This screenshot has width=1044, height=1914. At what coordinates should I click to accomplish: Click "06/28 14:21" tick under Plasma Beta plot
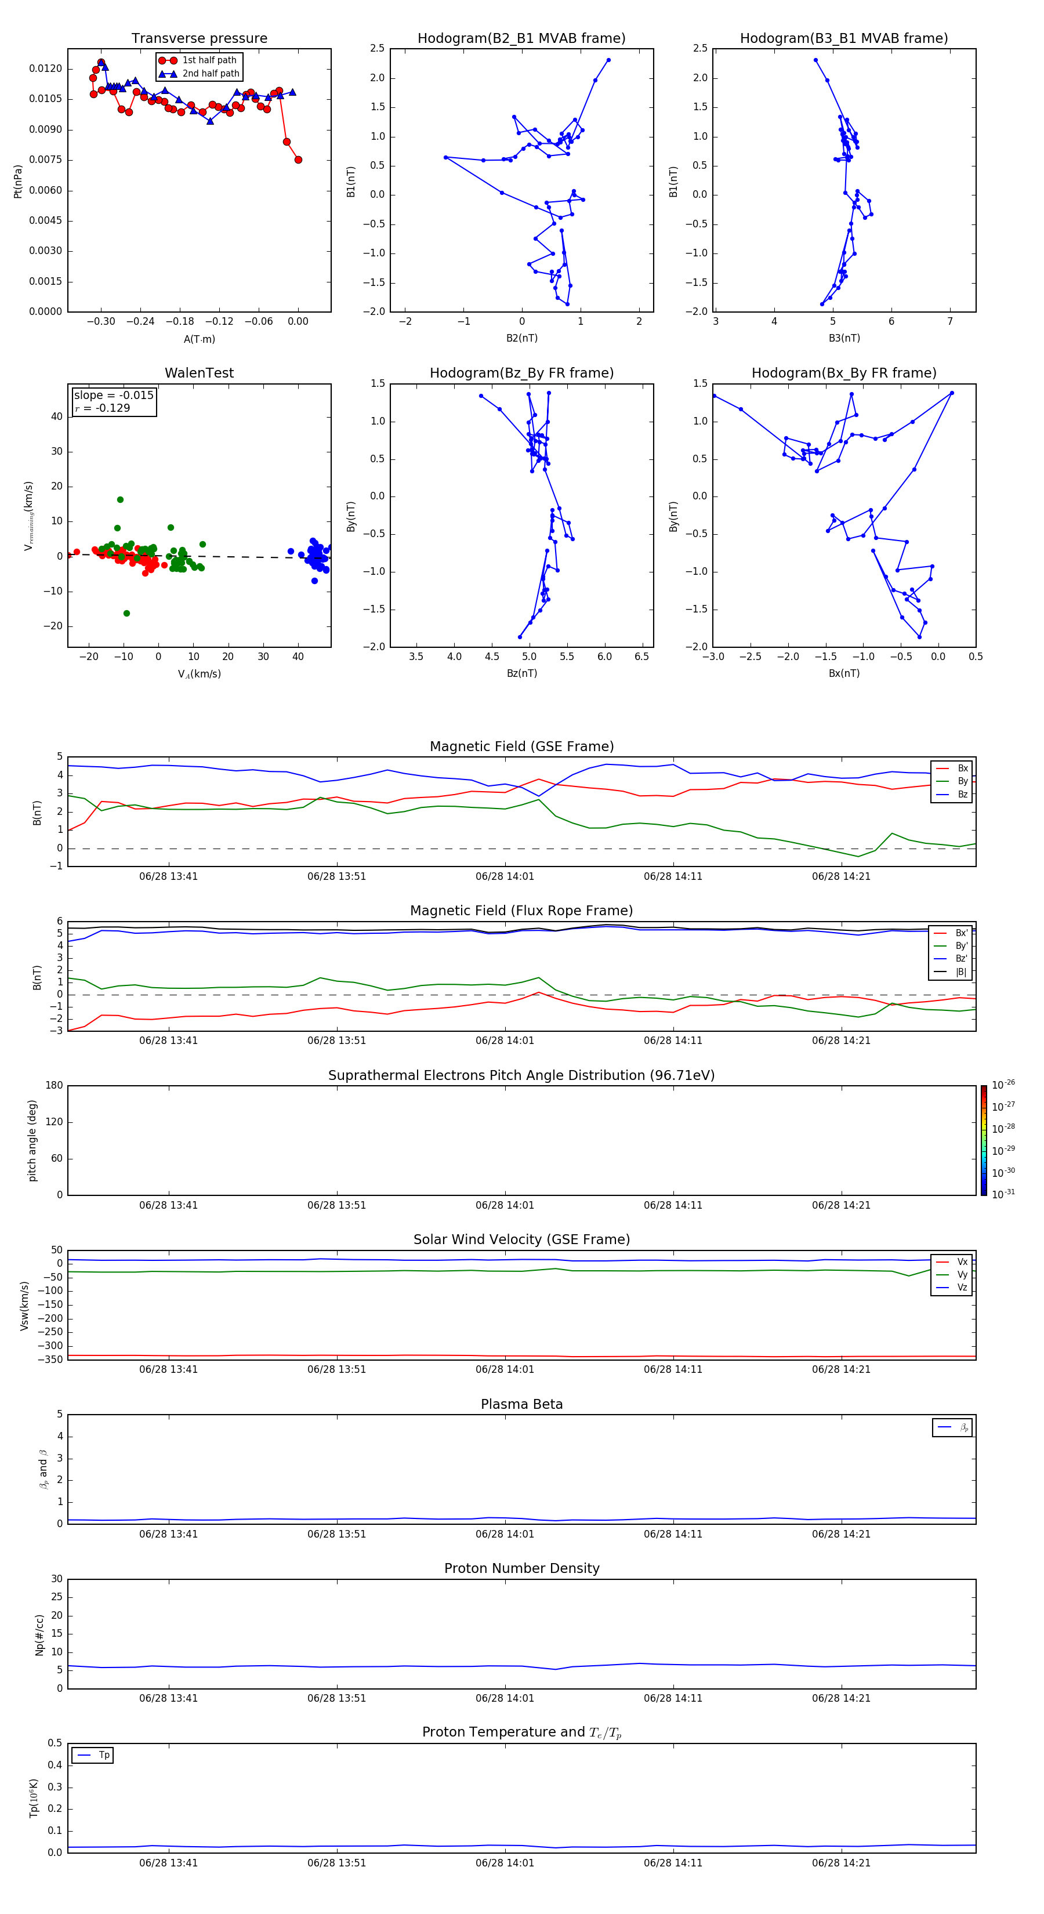841,1534
